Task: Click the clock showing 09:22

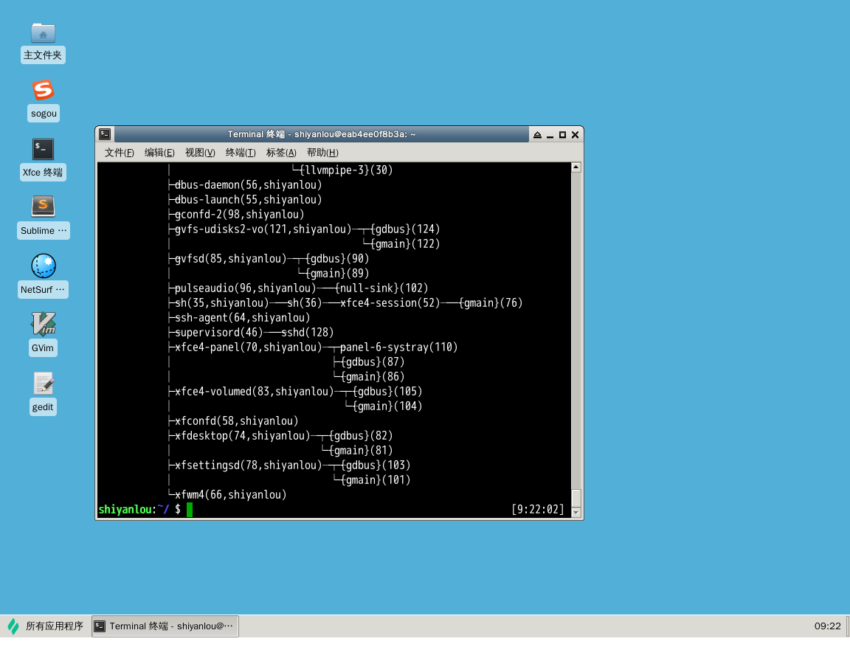Action: (x=827, y=626)
